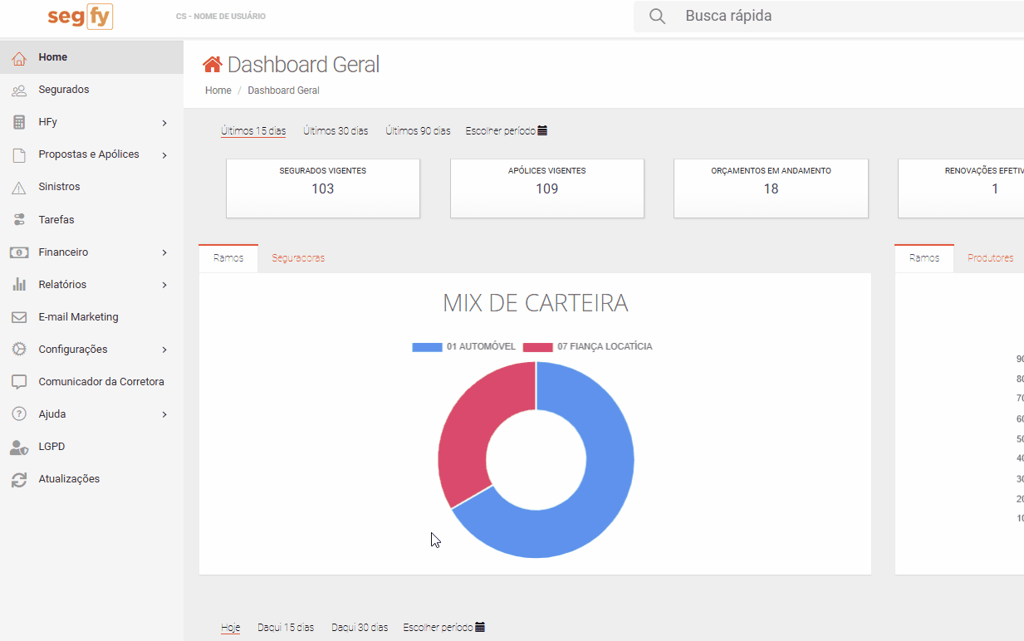
Task: Open Tarefas from the sidebar
Action: [57, 219]
